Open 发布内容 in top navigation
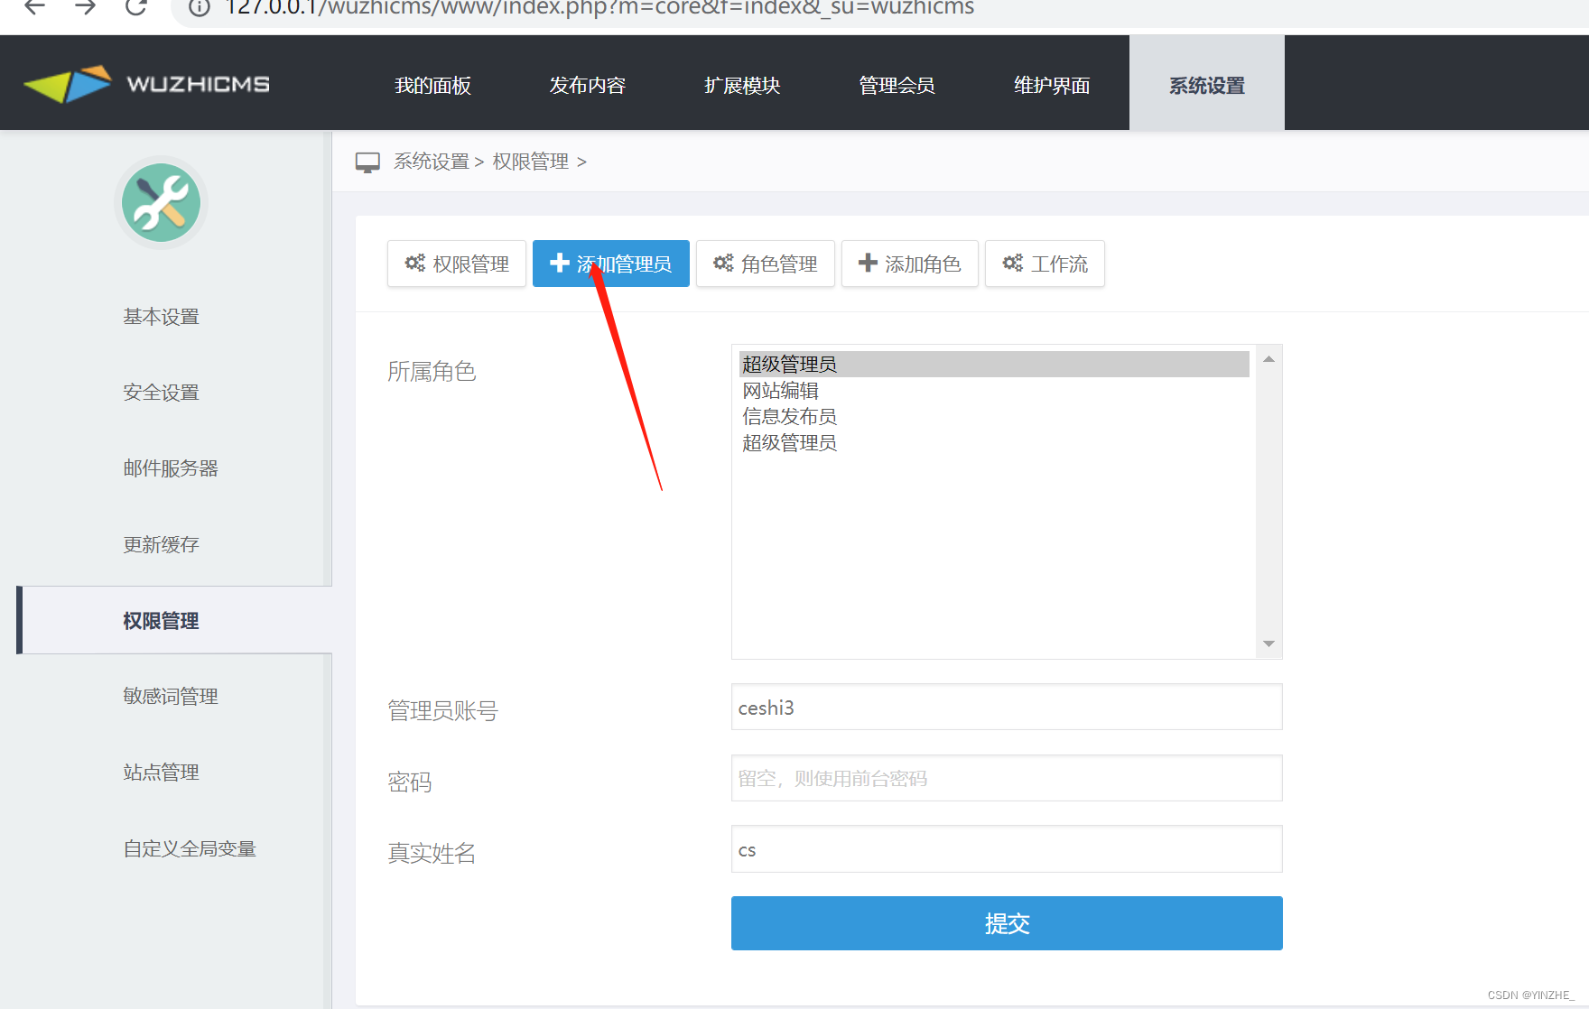 (x=587, y=85)
